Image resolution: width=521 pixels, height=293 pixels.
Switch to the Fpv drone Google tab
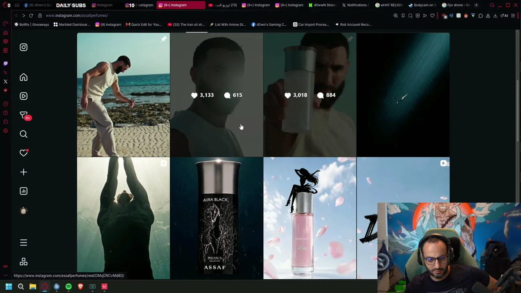tap(455, 5)
